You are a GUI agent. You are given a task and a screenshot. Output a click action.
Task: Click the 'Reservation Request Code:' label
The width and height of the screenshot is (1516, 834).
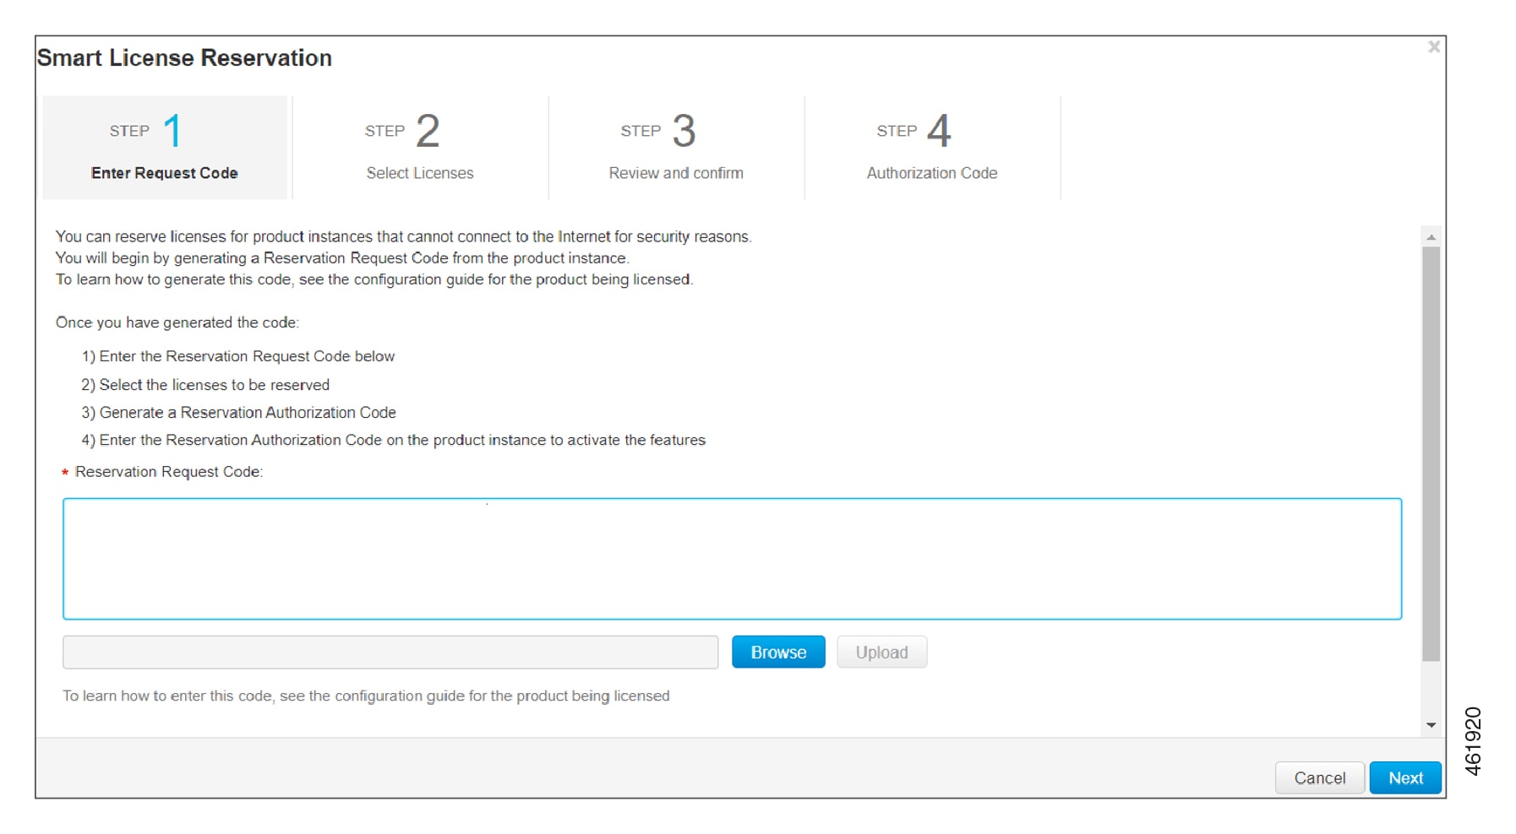pos(169,472)
